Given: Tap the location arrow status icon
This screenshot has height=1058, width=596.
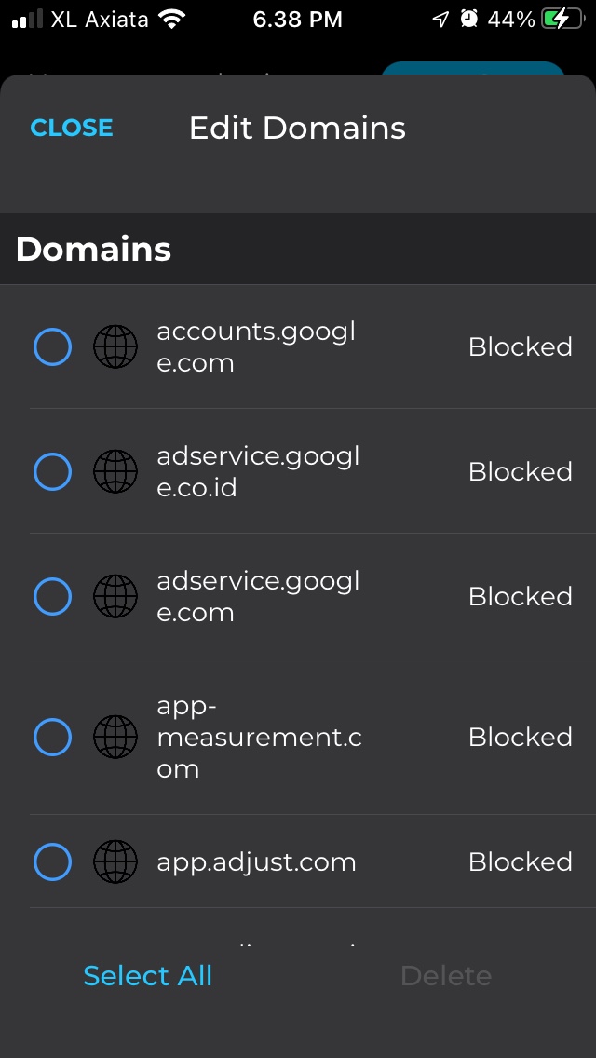Looking at the screenshot, I should [440, 19].
